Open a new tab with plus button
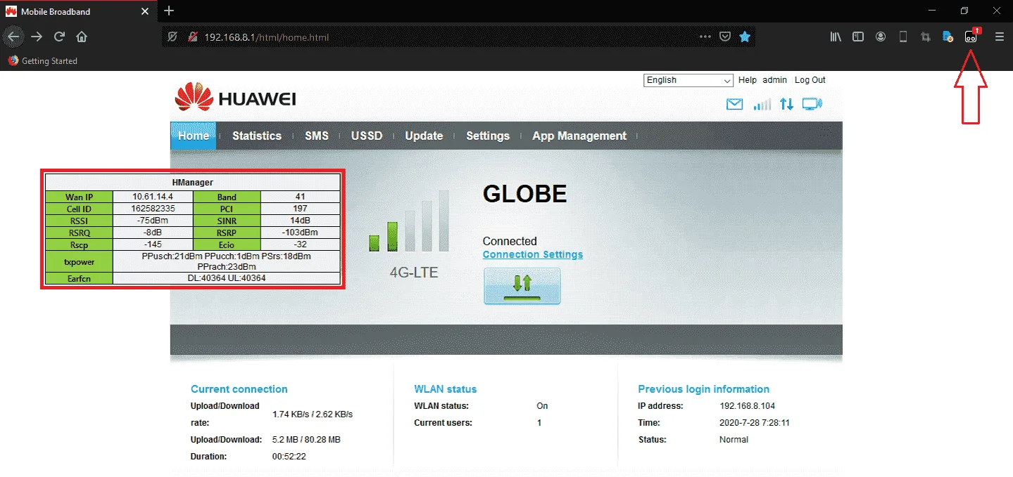This screenshot has width=1013, height=477. click(x=169, y=11)
